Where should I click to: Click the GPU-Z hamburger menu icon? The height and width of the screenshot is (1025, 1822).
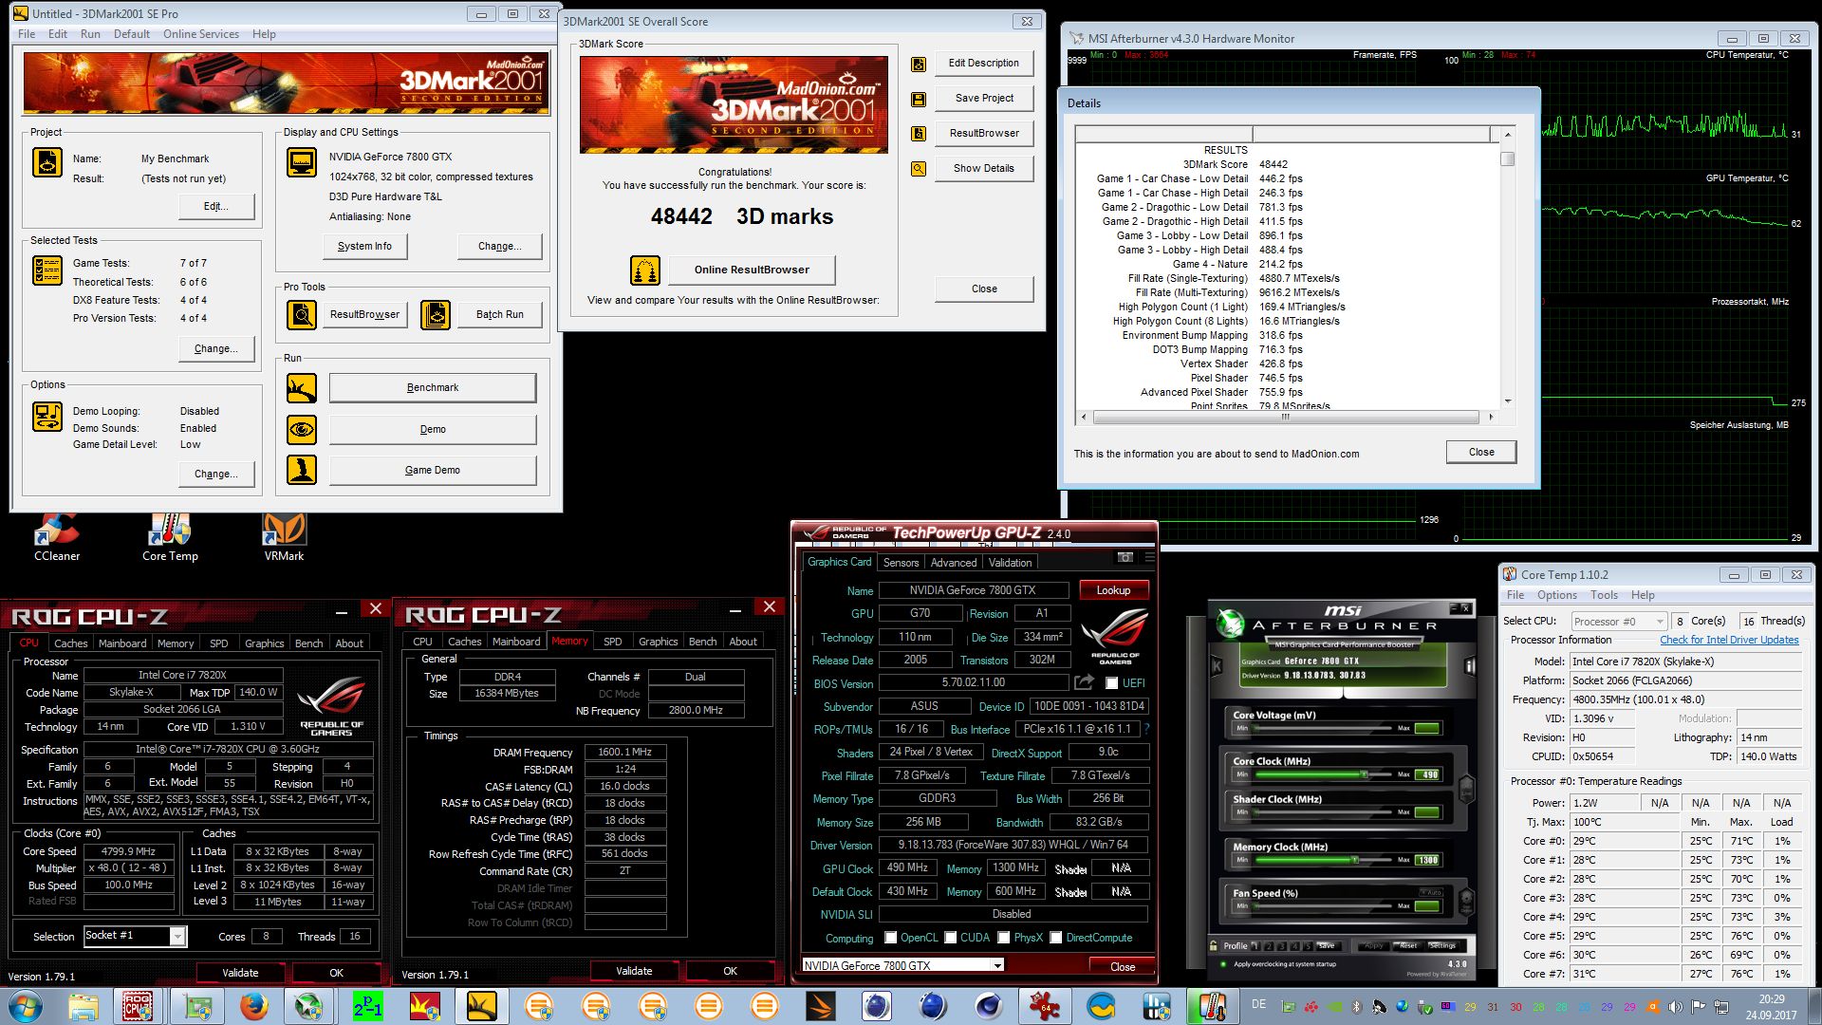pos(1149,557)
